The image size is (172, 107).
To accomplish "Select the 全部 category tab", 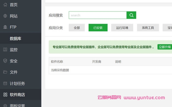I will pyautogui.click(x=77, y=28).
